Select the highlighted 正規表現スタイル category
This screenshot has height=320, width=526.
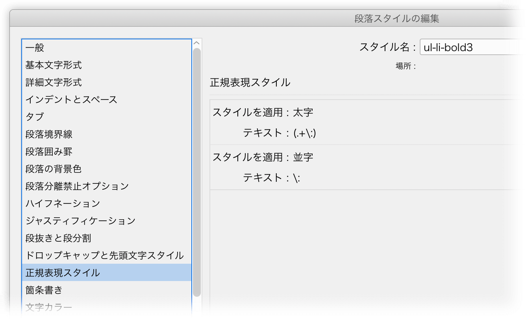point(107,273)
